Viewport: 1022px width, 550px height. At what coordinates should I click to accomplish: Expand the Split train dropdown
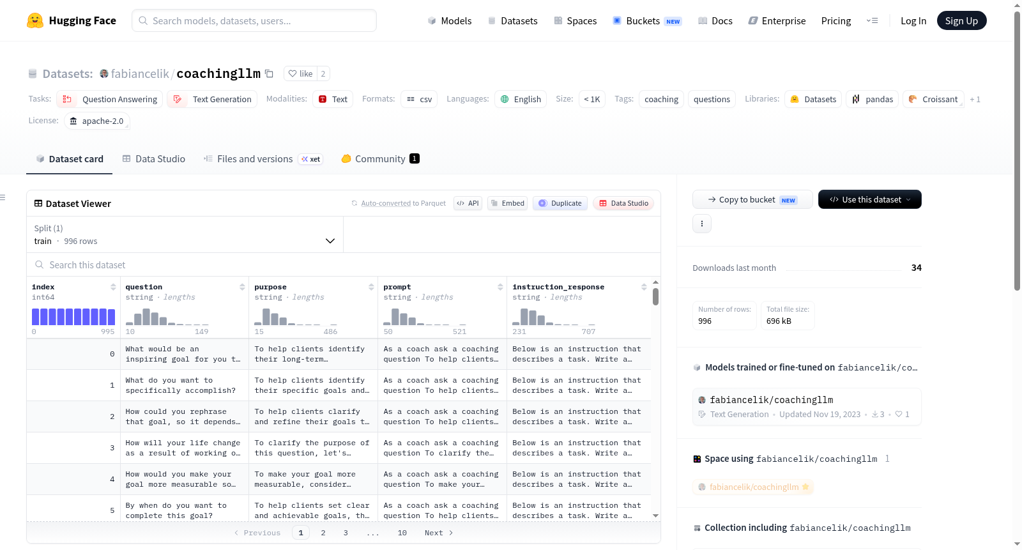tap(185, 234)
